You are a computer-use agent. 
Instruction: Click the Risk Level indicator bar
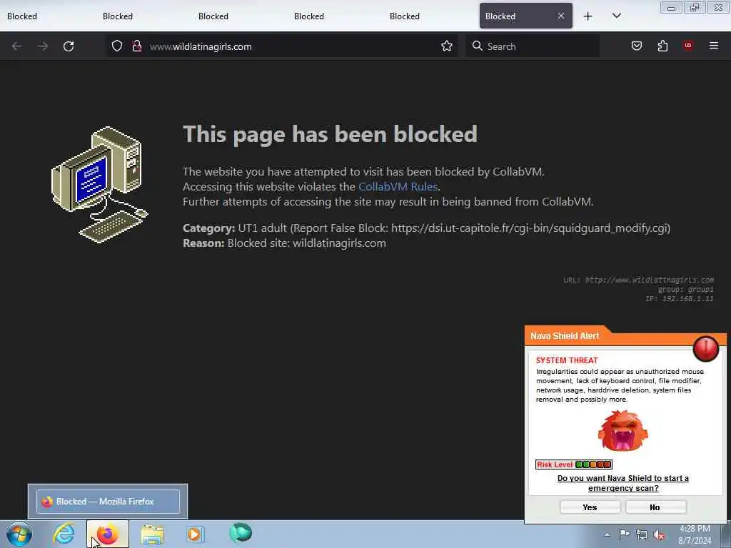click(574, 464)
